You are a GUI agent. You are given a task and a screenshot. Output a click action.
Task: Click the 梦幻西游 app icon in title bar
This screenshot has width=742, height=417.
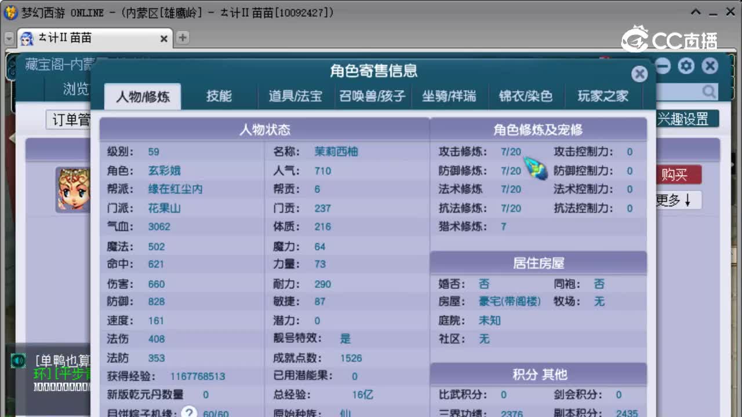(10, 12)
